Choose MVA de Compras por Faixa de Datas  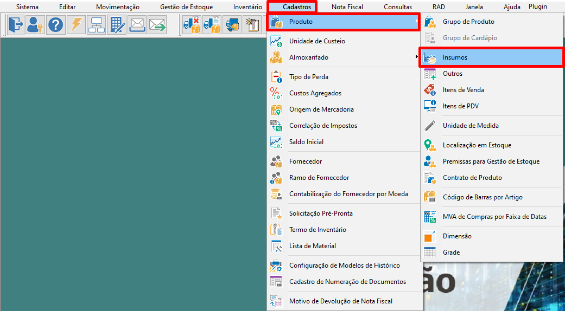pos(492,216)
